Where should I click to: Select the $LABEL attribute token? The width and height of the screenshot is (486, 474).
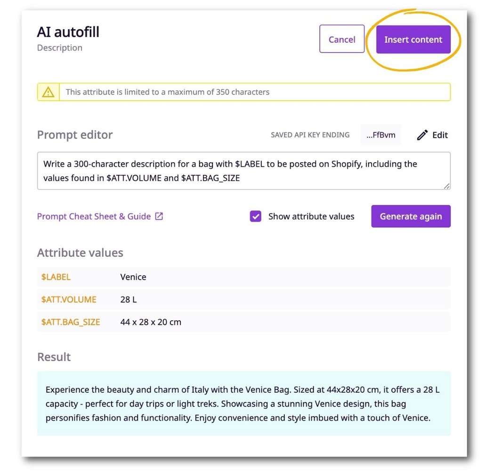point(56,277)
